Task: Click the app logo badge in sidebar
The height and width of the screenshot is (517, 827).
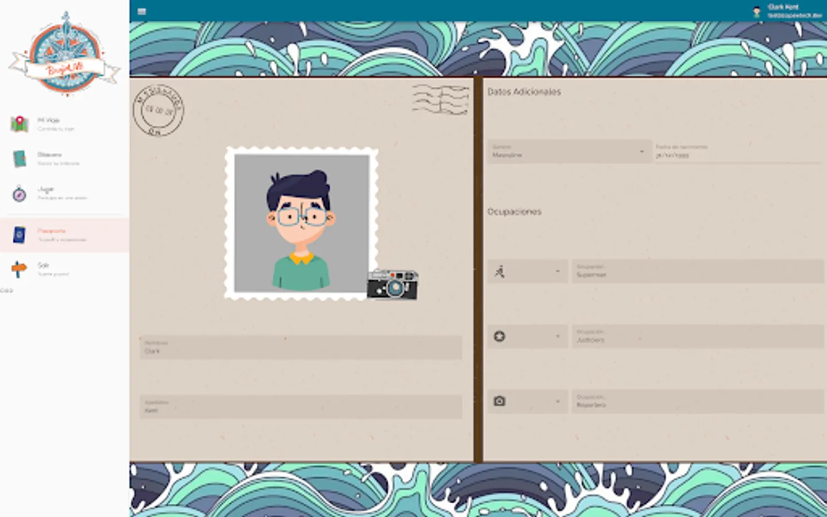Action: click(x=65, y=55)
